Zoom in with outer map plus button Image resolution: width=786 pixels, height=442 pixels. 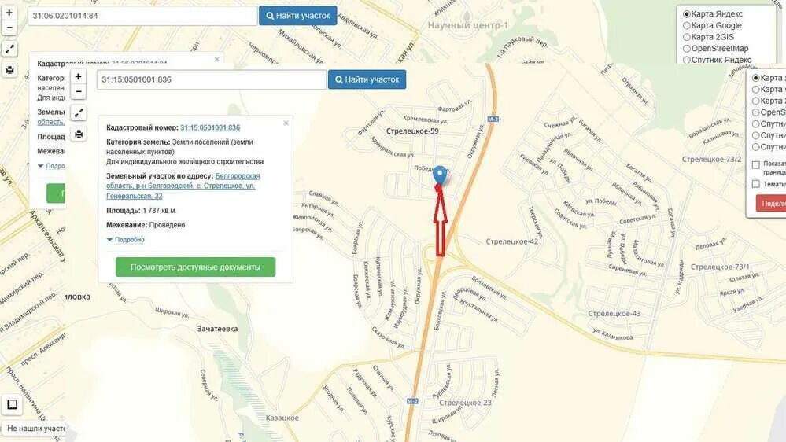[9, 13]
